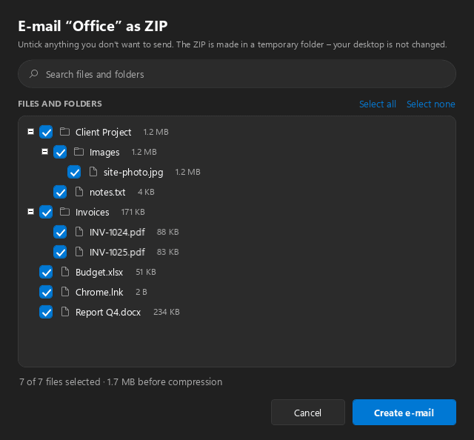This screenshot has height=440, width=474.
Task: Select the Images row label
Action: (x=104, y=152)
